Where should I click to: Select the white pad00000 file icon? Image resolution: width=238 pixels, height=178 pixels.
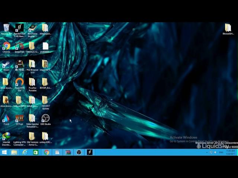(45, 47)
